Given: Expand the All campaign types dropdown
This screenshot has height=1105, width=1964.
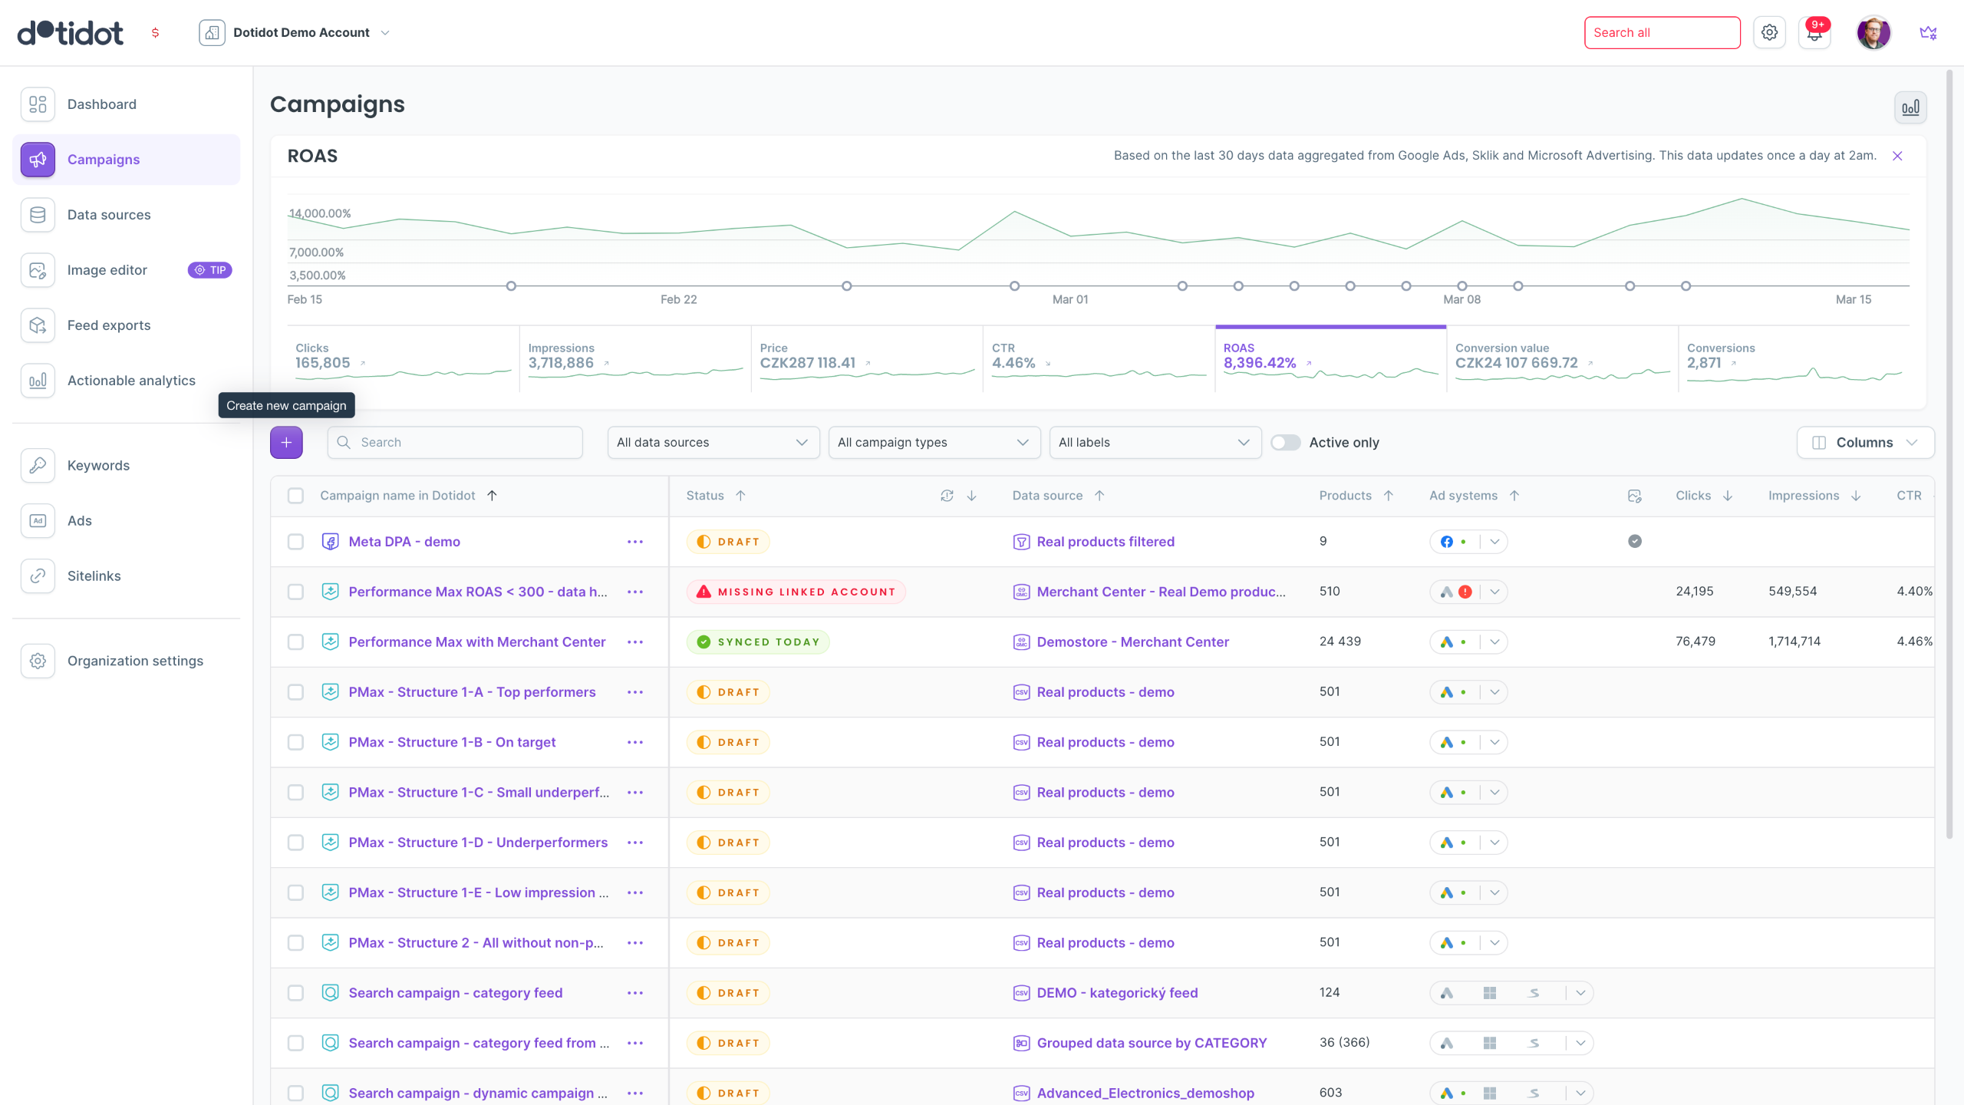Looking at the screenshot, I should (934, 443).
